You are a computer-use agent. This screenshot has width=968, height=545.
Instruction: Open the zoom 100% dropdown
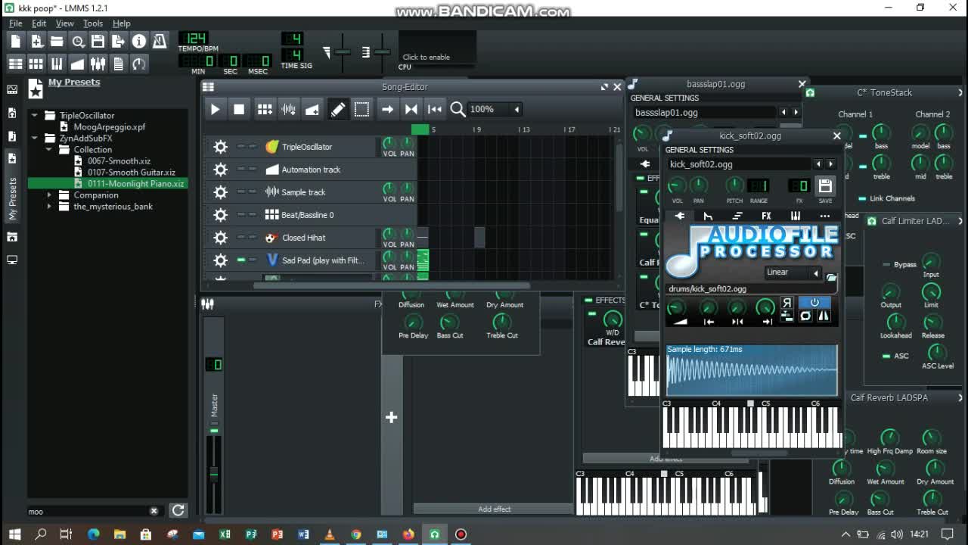[495, 109]
